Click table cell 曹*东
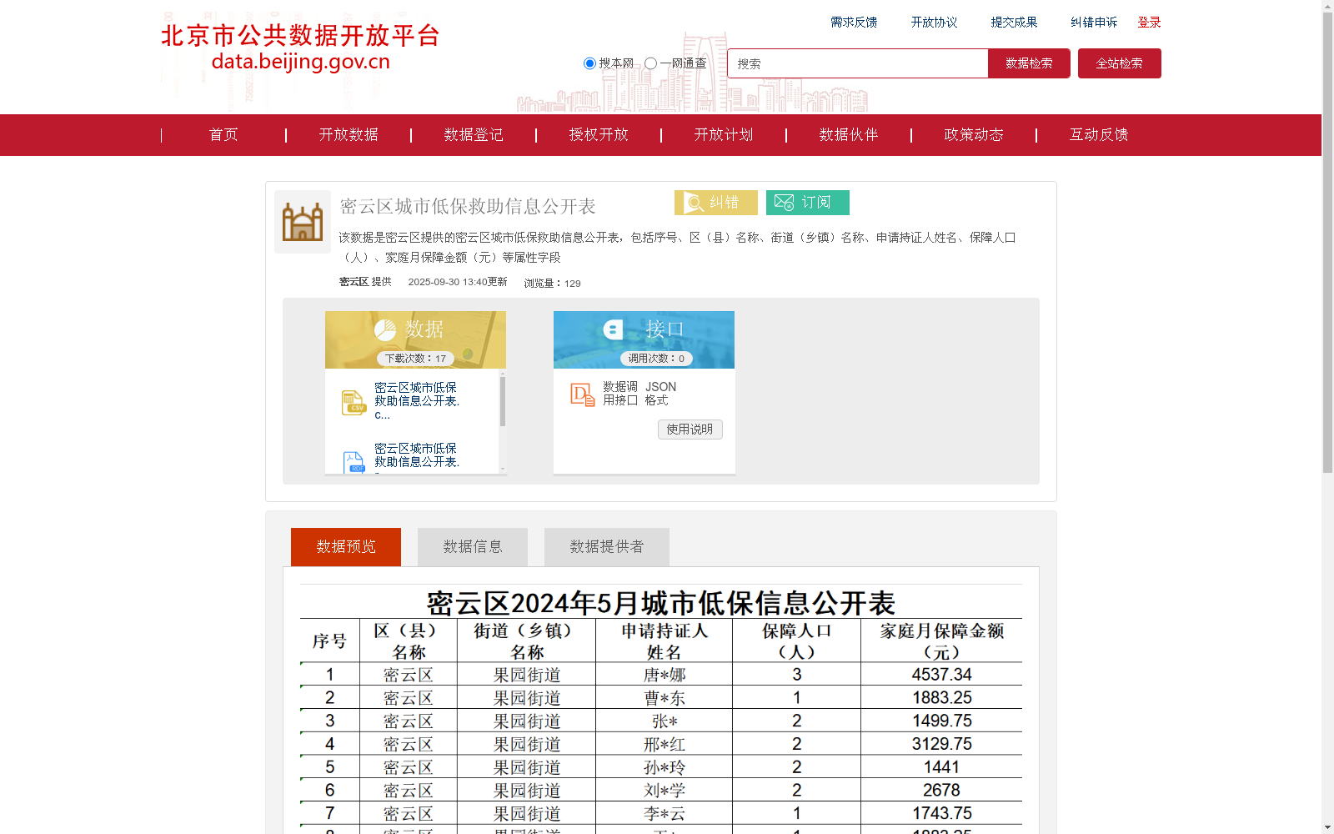This screenshot has height=834, width=1334. tap(664, 698)
